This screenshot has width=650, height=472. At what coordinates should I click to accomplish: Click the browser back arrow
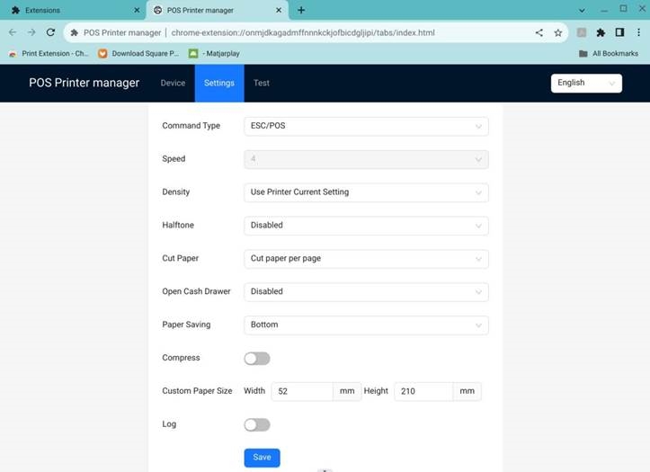click(x=13, y=32)
